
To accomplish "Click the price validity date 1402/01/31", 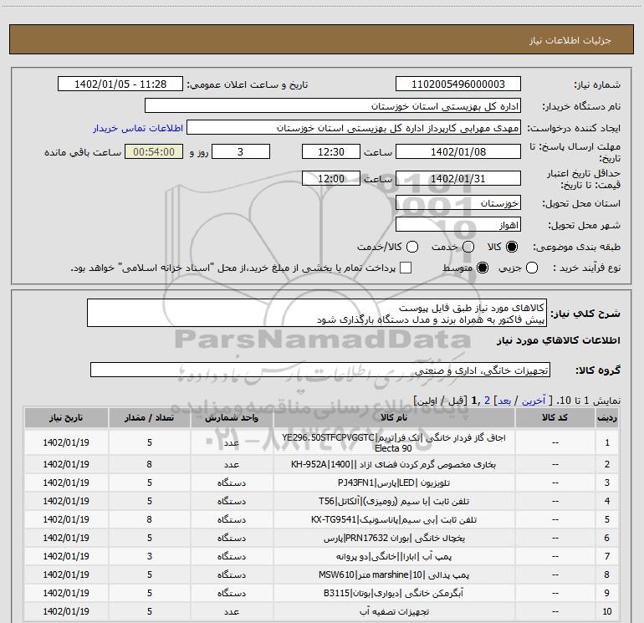I will [458, 178].
